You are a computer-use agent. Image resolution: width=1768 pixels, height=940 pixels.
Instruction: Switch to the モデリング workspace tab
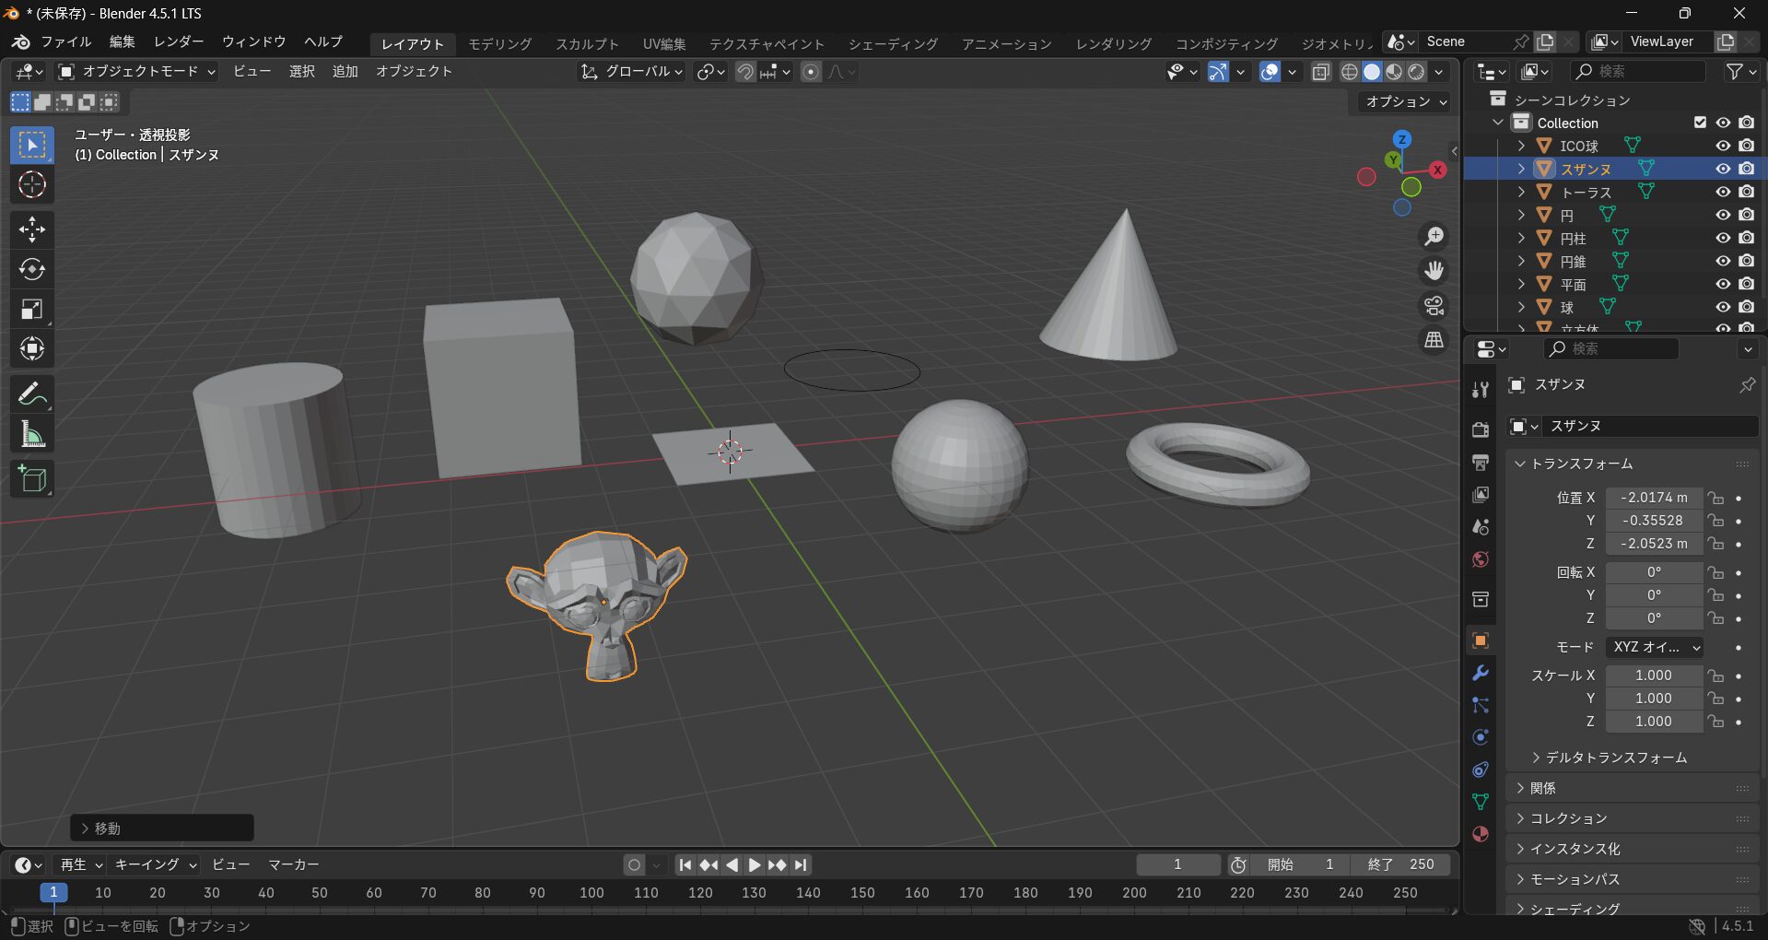(x=499, y=44)
